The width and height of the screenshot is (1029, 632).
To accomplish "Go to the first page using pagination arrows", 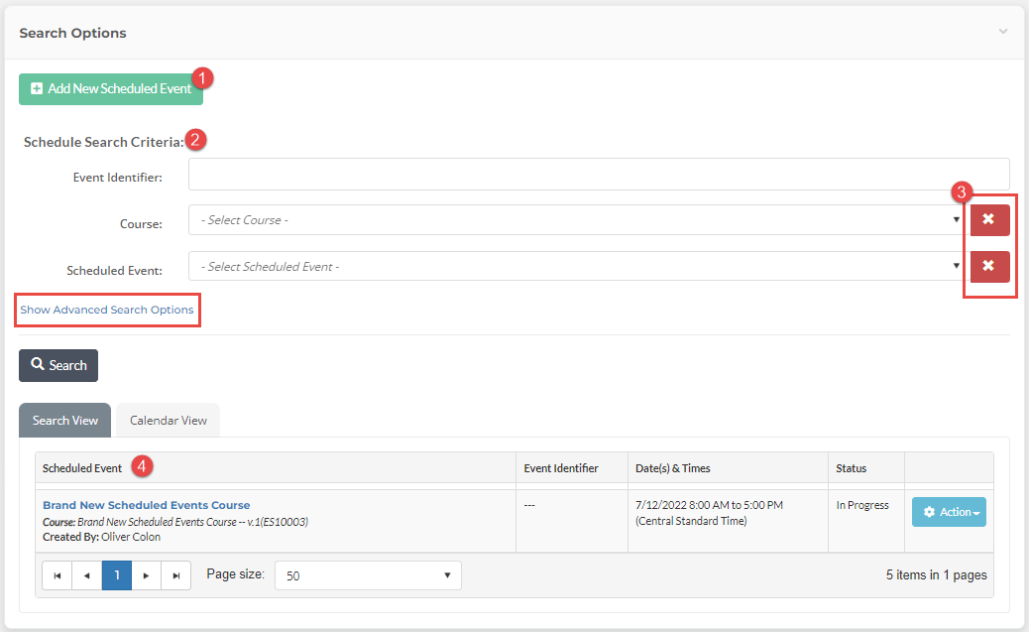I will (x=57, y=575).
